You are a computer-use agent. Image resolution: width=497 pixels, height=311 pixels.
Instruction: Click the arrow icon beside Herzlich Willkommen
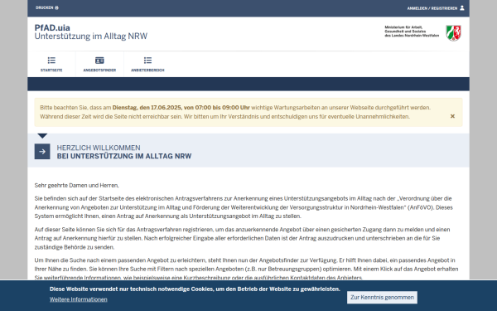[x=42, y=152]
